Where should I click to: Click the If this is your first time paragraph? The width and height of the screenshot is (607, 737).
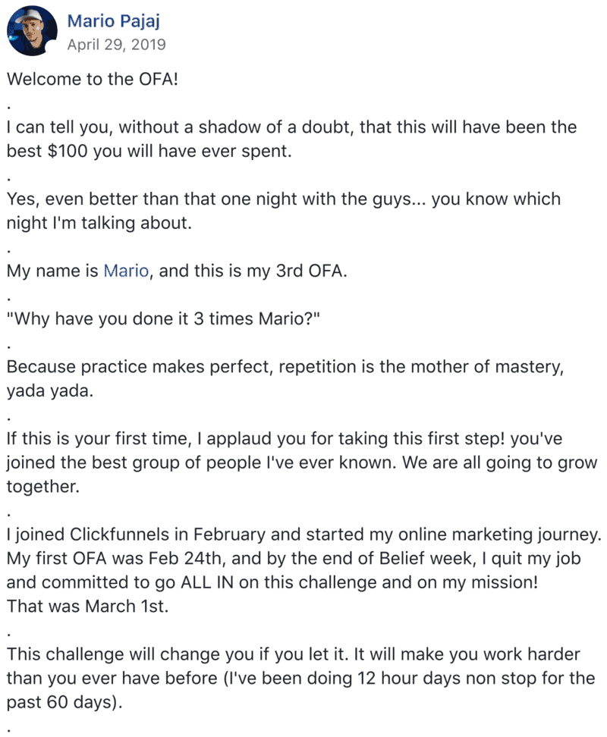[x=302, y=463]
